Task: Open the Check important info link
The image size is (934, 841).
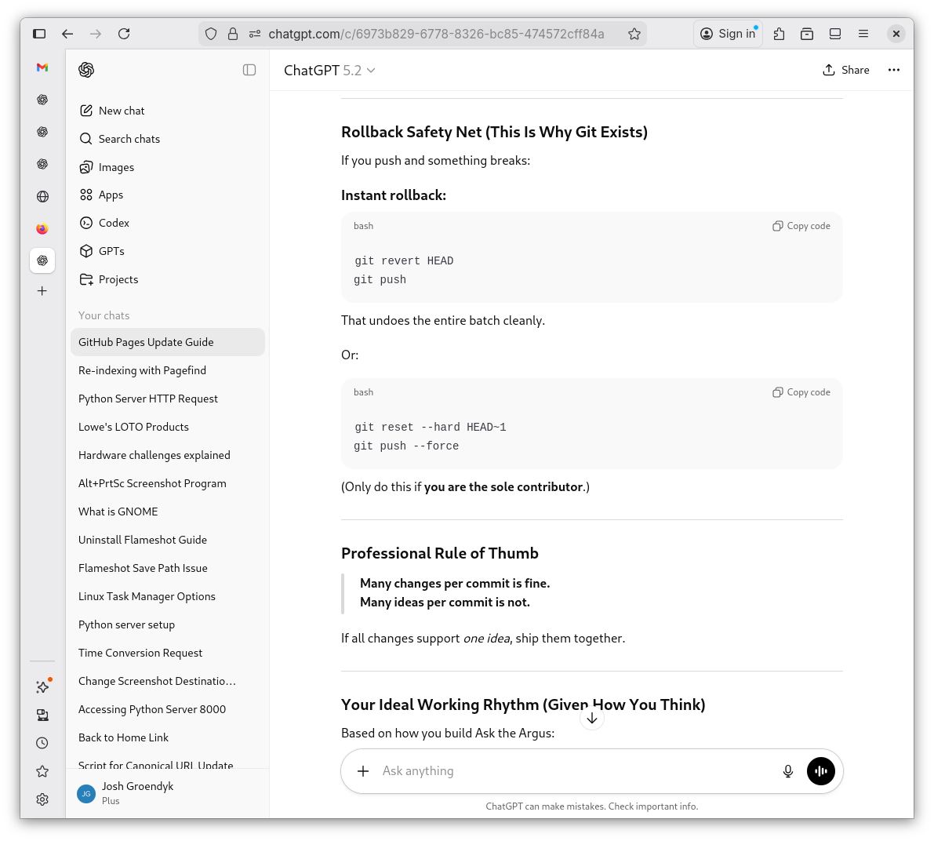Action: pyautogui.click(x=652, y=806)
